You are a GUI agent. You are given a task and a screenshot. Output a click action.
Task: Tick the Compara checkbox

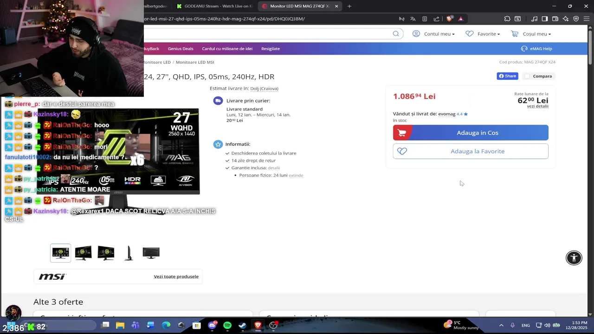coord(527,76)
